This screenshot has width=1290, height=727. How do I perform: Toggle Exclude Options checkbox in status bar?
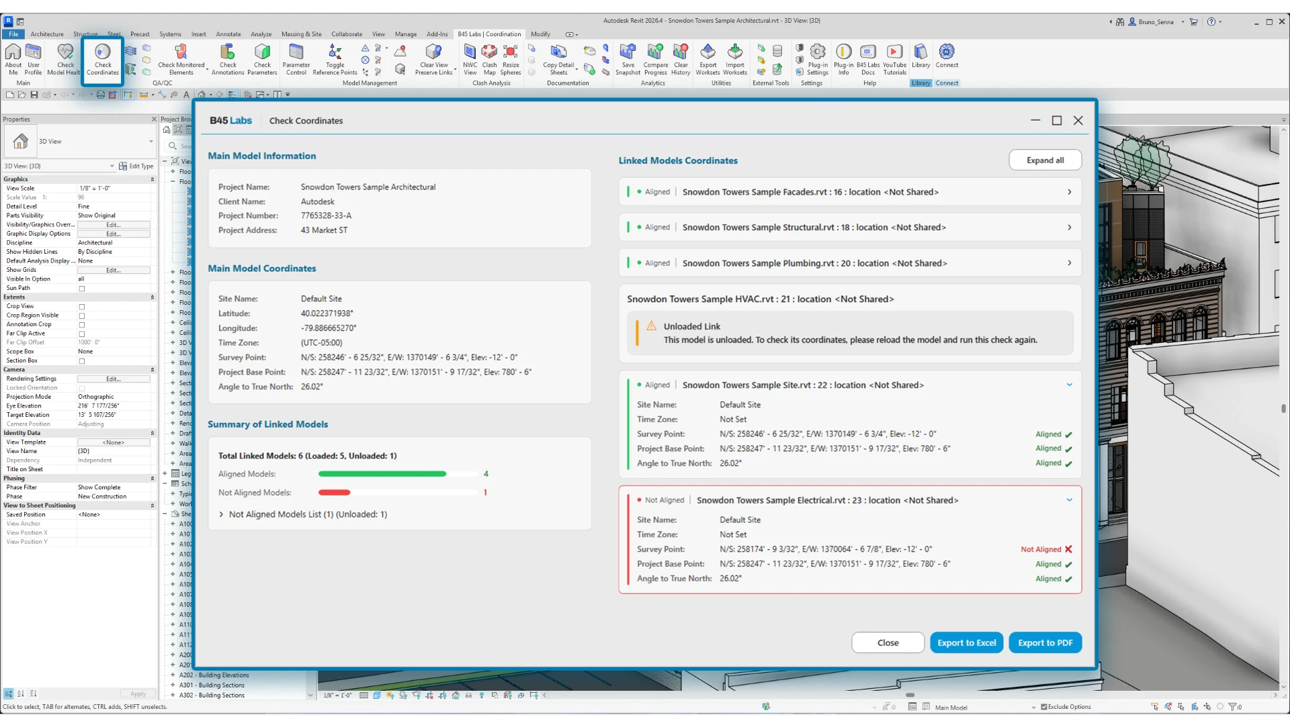[1044, 707]
